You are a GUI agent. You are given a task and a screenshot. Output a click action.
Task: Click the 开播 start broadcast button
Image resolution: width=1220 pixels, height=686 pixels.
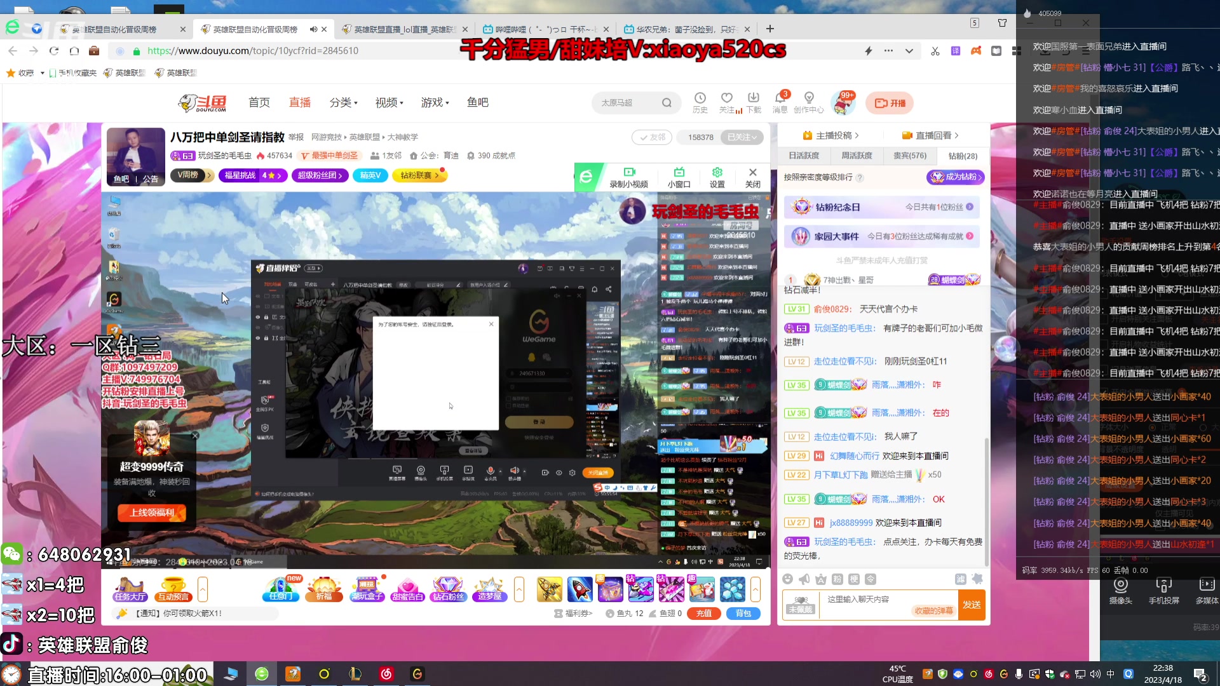(890, 103)
